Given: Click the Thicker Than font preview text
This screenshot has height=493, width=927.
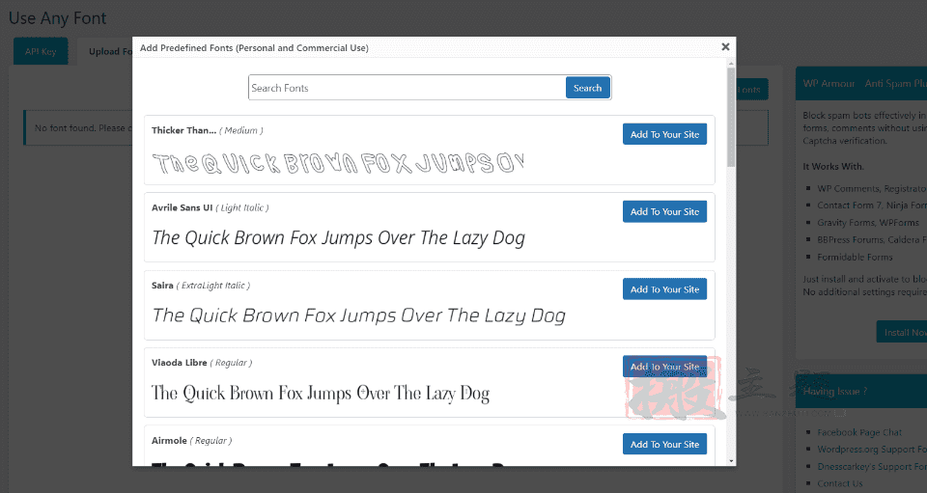Looking at the screenshot, I should 338,163.
